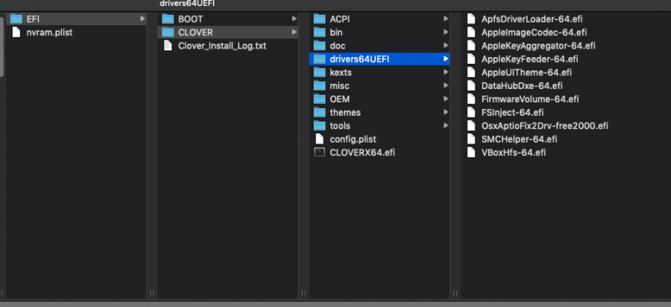The height and width of the screenshot is (307, 671).
Task: Select the doc folder name
Action: tap(338, 45)
